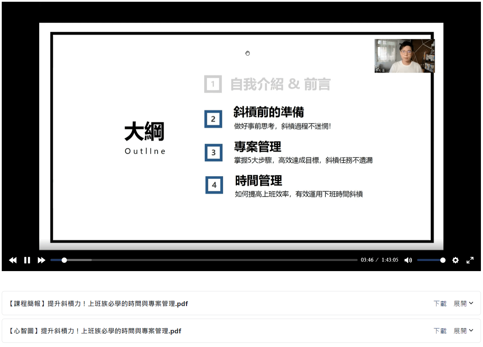Expand the 課程簡報 pdf preview

pos(463,304)
